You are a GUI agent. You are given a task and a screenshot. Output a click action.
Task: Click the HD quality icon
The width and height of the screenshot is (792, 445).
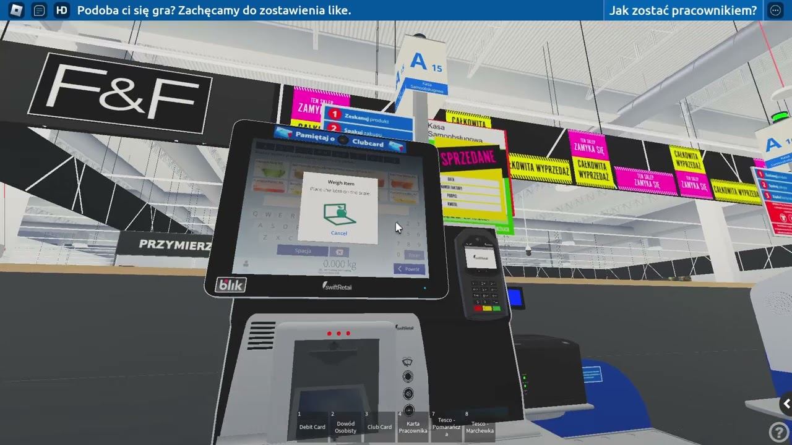[61, 11]
